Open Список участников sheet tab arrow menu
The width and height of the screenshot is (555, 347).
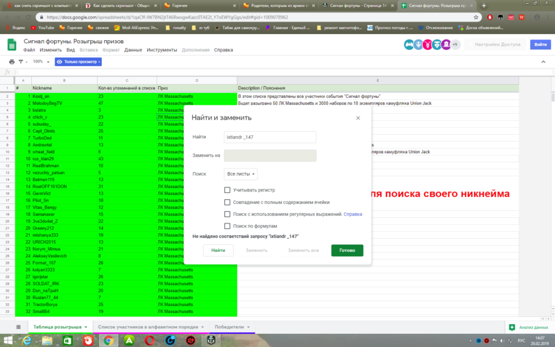pyautogui.click(x=203, y=327)
